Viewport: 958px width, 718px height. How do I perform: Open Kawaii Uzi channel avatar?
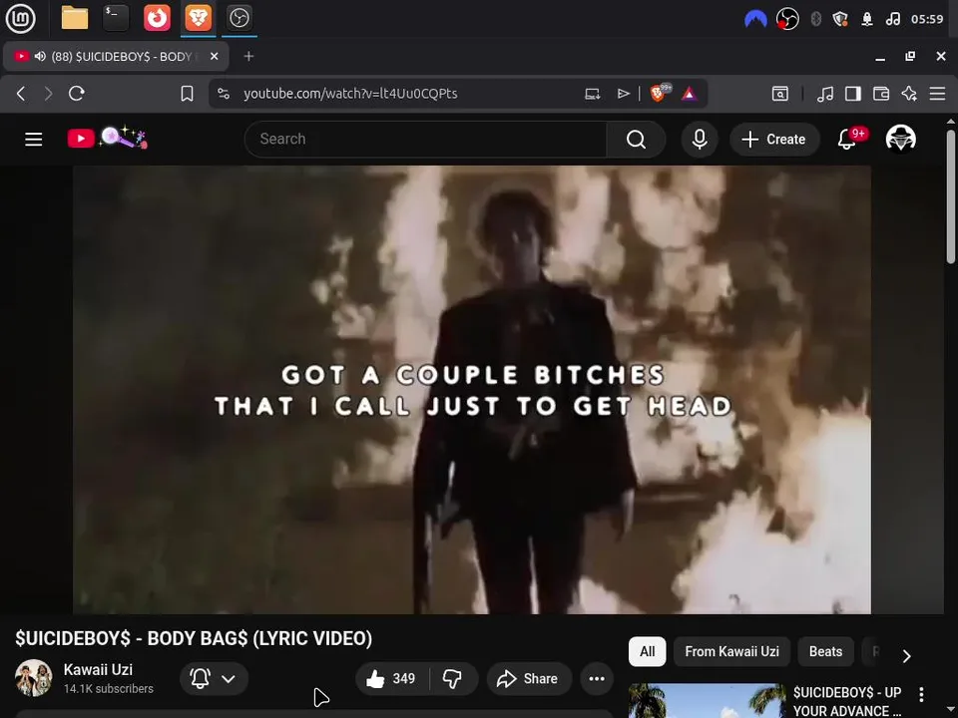34,678
